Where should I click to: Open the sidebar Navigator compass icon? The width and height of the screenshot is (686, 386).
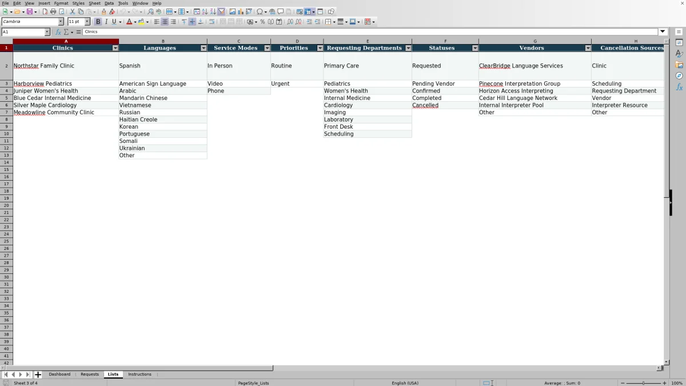coord(679,75)
